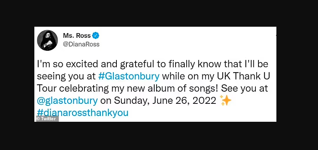Screen dimensions: 318x150
Task: Follow the #dianarossthankyou hashtag
Action: (x=83, y=113)
